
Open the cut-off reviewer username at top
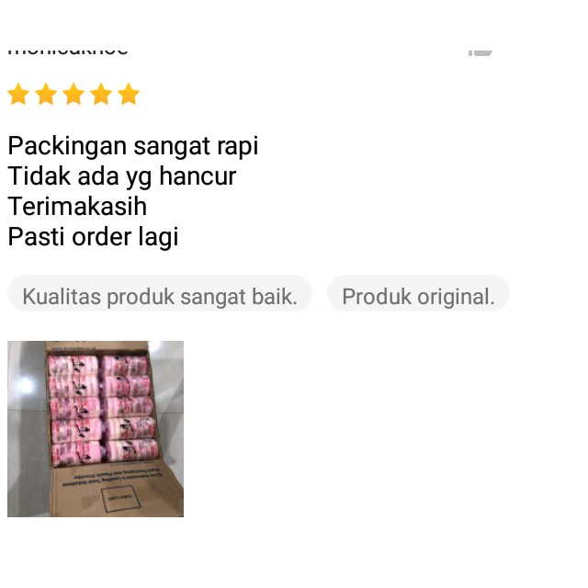point(68,52)
